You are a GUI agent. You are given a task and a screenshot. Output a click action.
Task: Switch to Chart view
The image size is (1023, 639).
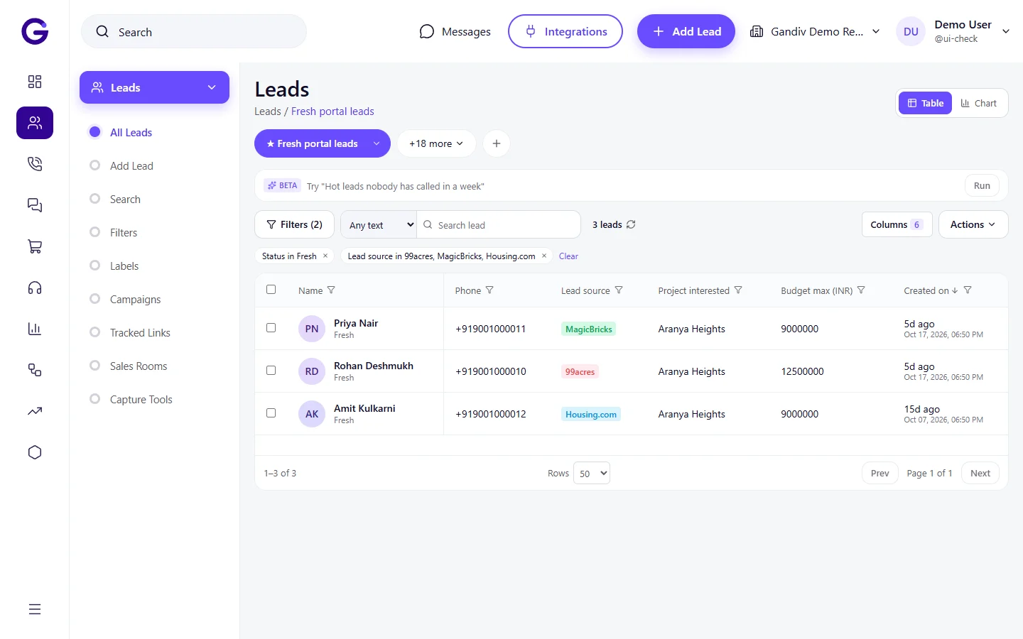978,103
